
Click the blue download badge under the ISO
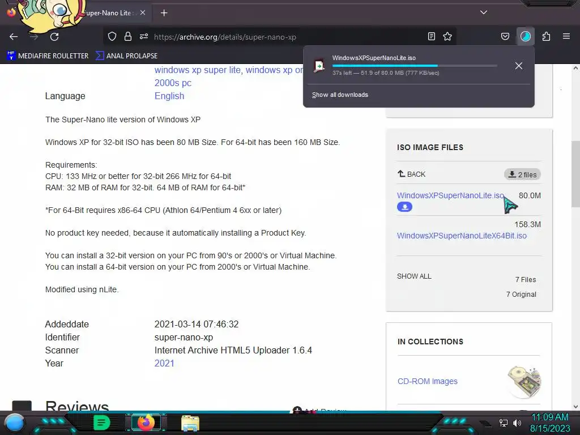(x=404, y=207)
